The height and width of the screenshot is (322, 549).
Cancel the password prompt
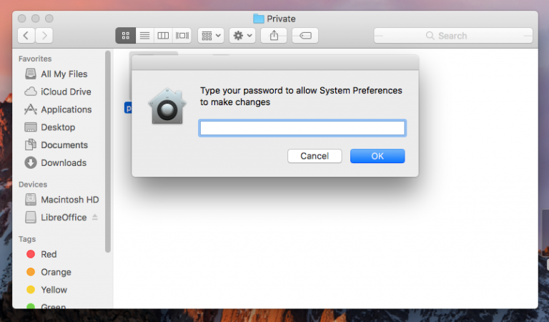(x=315, y=156)
